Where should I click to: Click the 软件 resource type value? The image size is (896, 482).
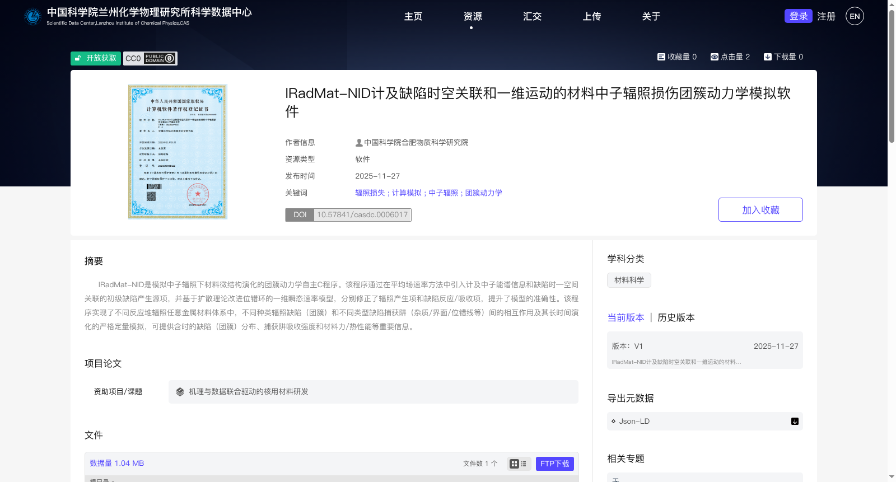click(362, 159)
